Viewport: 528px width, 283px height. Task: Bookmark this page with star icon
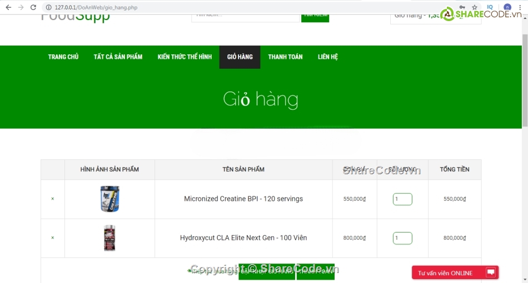pos(475,7)
